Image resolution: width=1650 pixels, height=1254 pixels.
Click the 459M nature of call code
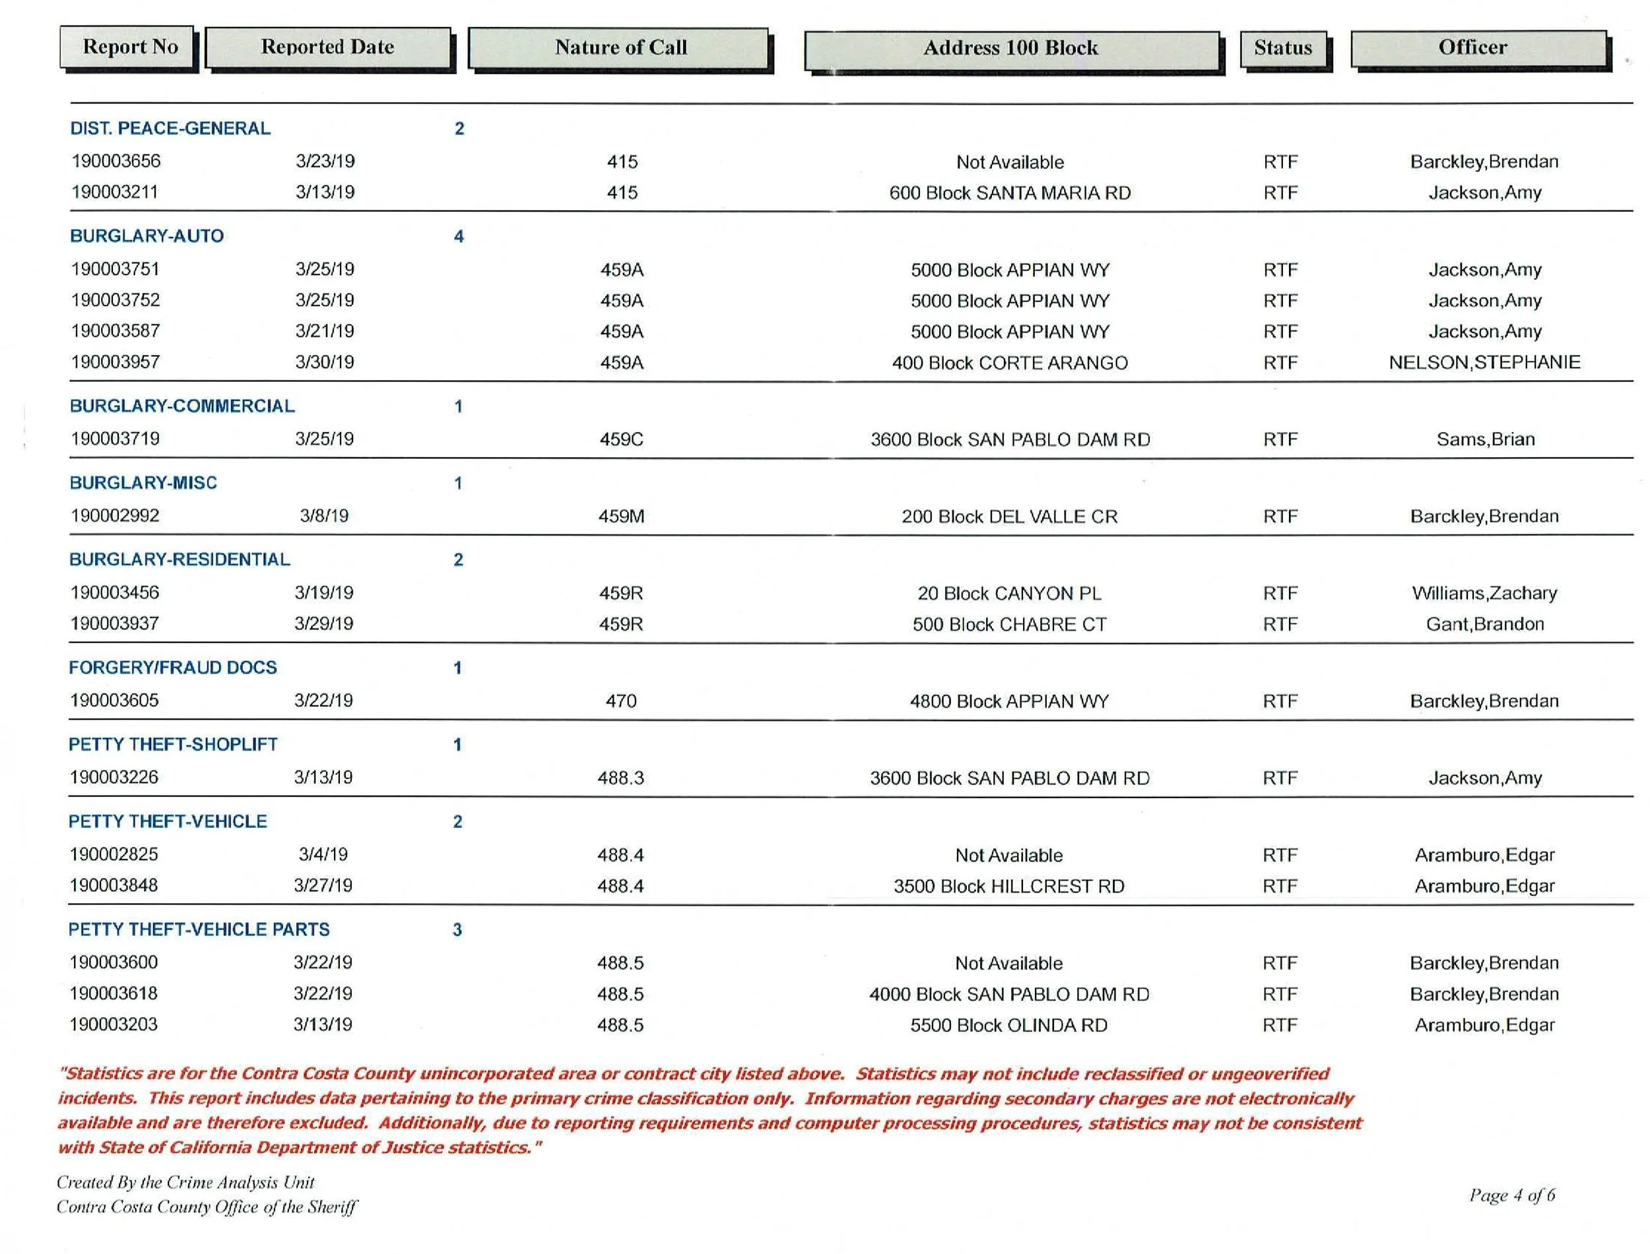click(621, 517)
